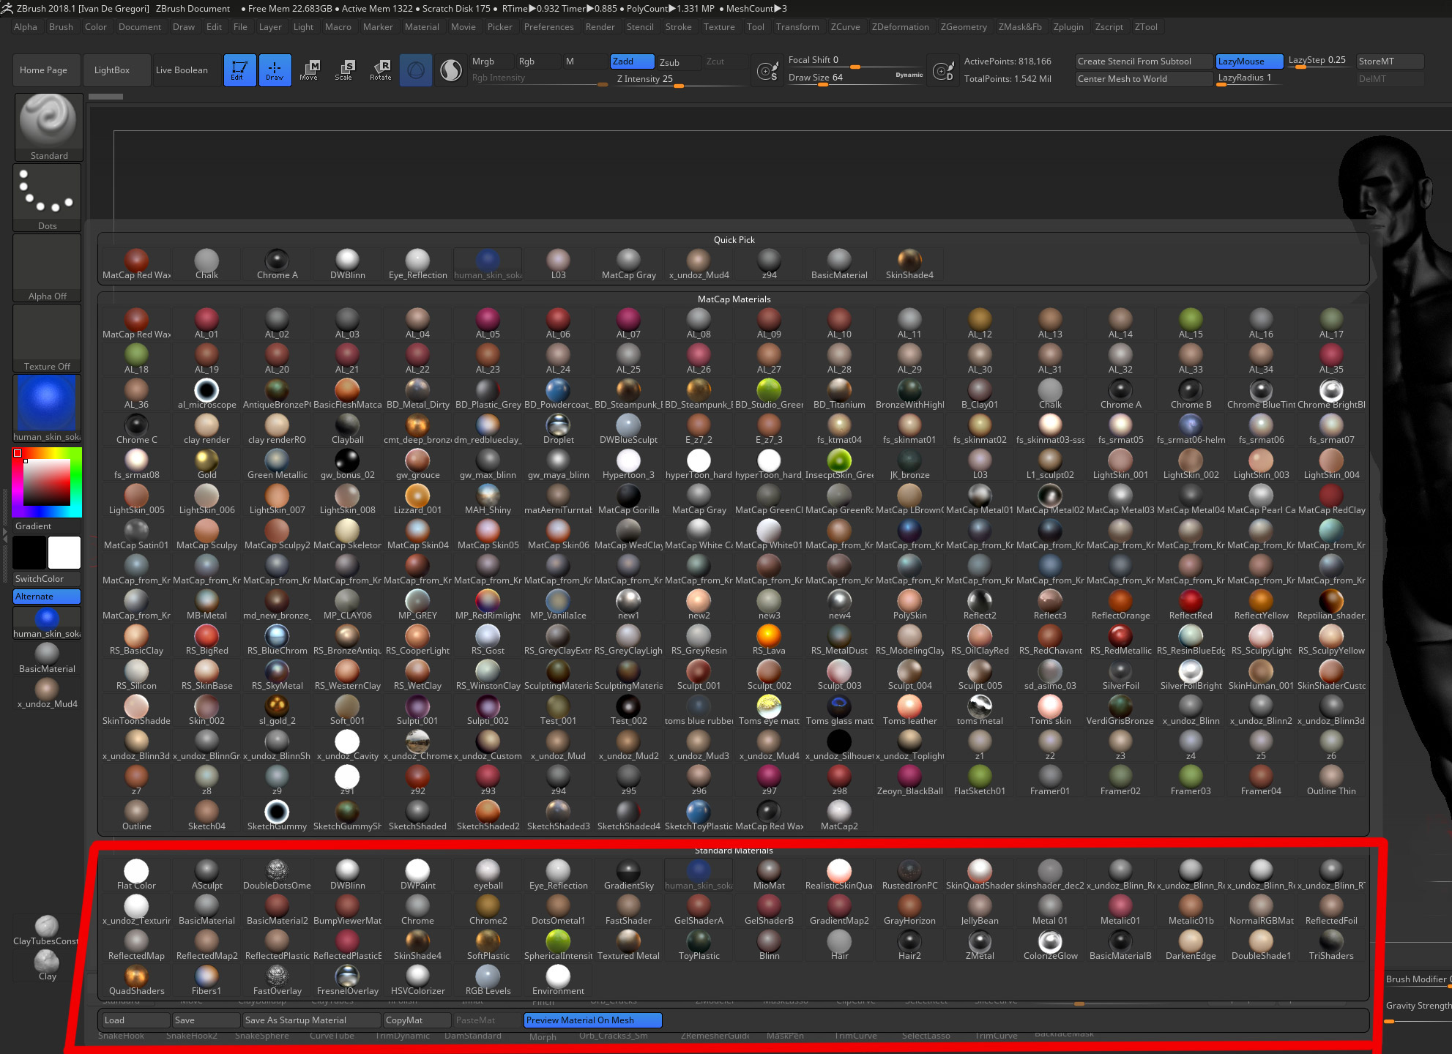The width and height of the screenshot is (1452, 1054).
Task: Open the Dots stroke selector
Action: click(x=47, y=198)
